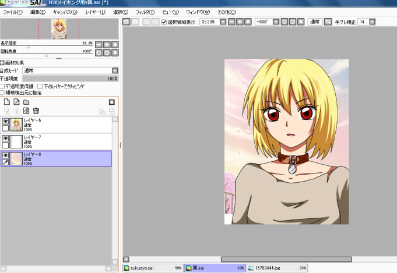The image size is (397, 273).
Task: Click the 不透明度 opacity slider bar
Action: (70, 79)
